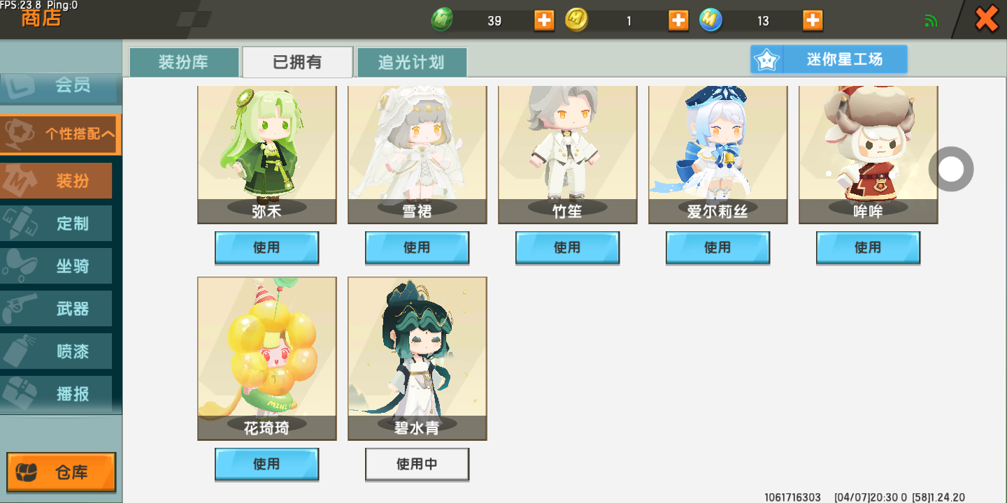The width and height of the screenshot is (1007, 503).
Task: Open the 迷你星工场 star button
Action: click(x=829, y=59)
